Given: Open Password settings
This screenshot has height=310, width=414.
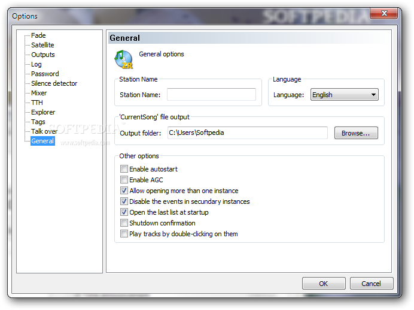Looking at the screenshot, I should point(45,74).
